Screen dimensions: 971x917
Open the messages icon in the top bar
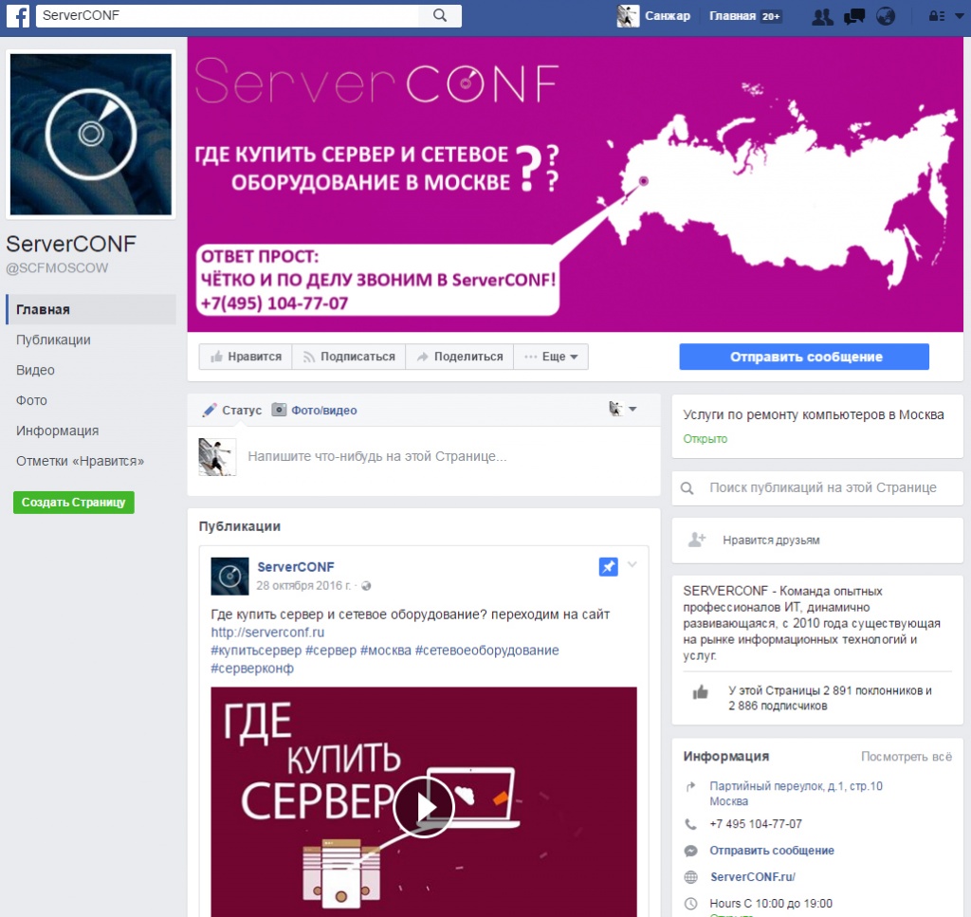pos(854,16)
